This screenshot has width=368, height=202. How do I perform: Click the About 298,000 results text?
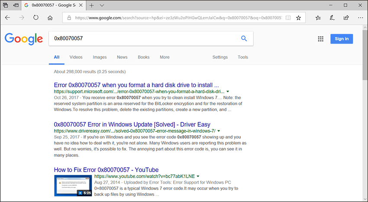pos(90,72)
